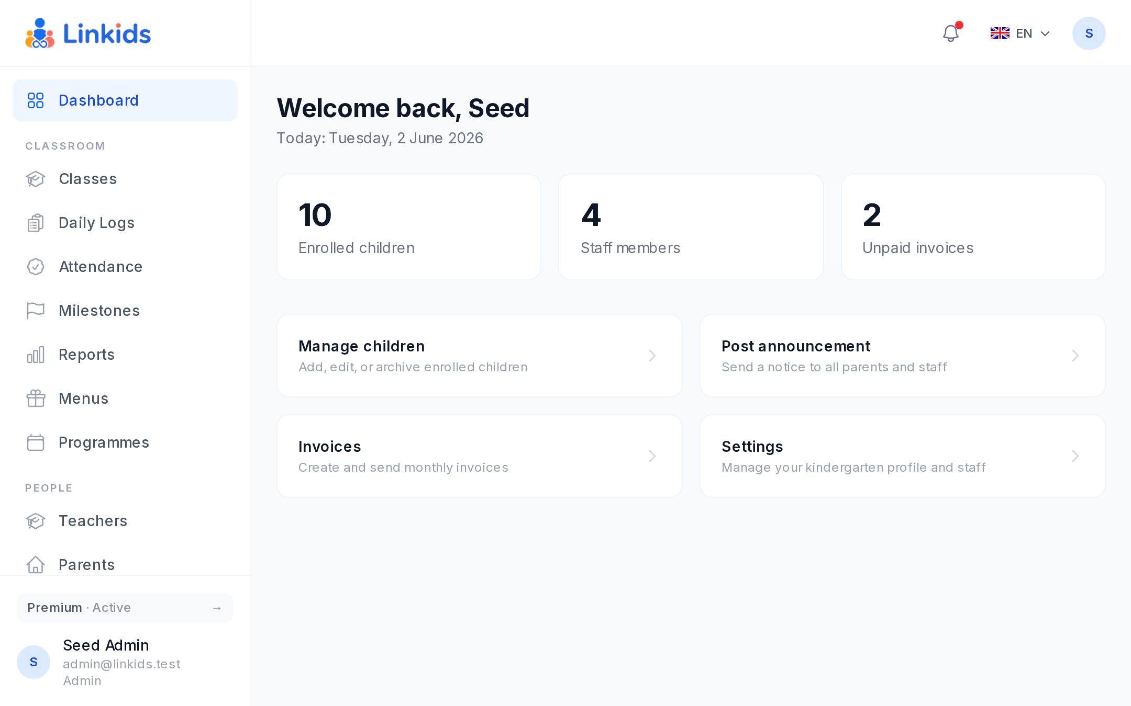Navigate to Teachers
This screenshot has height=706, width=1131.
coord(125,521)
